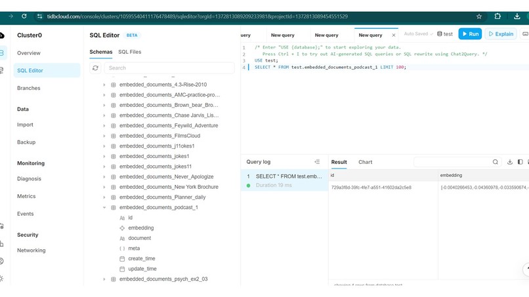This screenshot has width=529, height=297.
Task: Open the Chart tab
Action: (x=365, y=162)
